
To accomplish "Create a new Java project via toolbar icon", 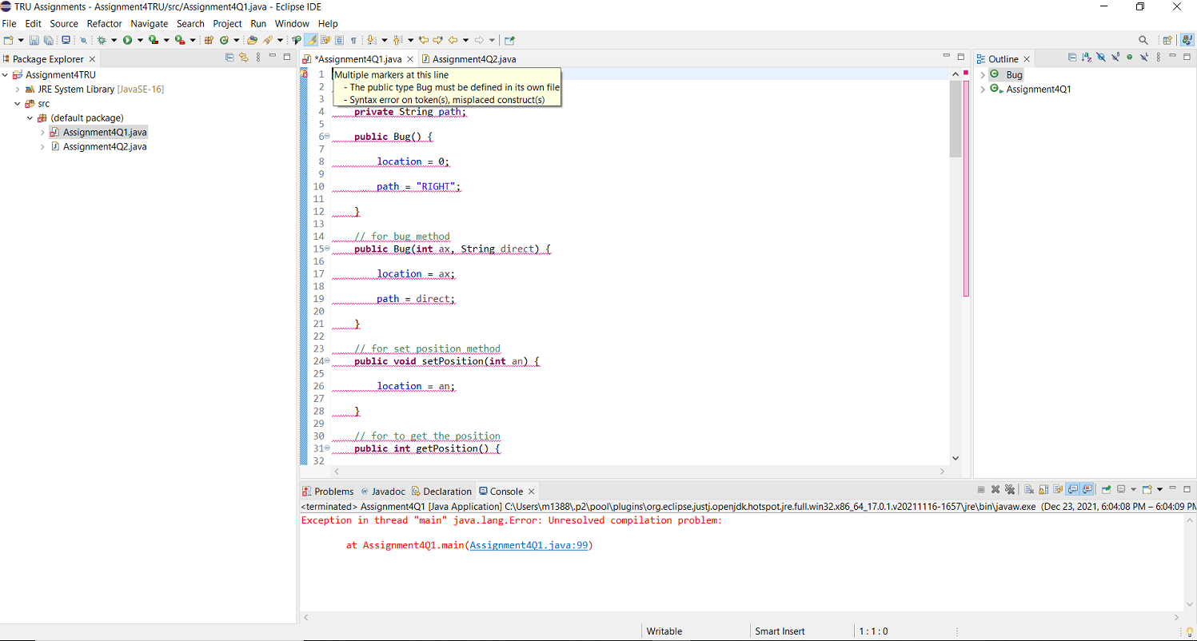I will coord(208,40).
